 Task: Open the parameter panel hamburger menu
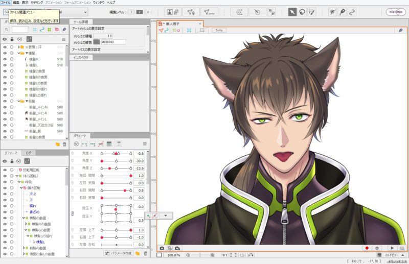click(145, 144)
